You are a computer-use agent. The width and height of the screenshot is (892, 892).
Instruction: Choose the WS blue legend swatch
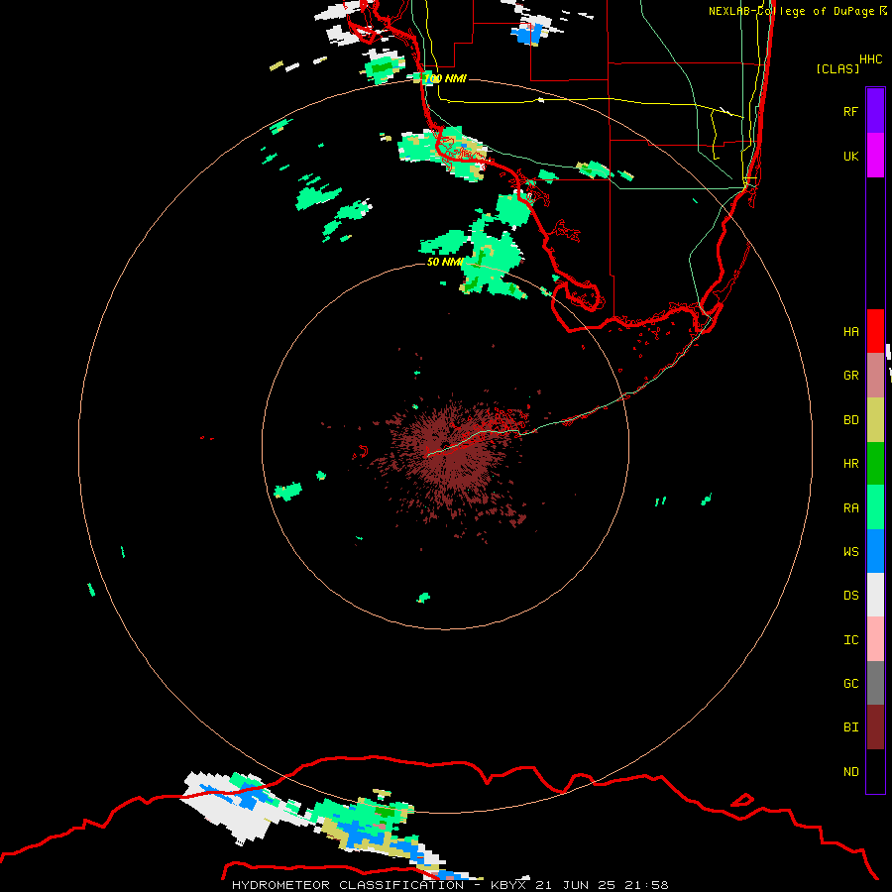(x=875, y=551)
